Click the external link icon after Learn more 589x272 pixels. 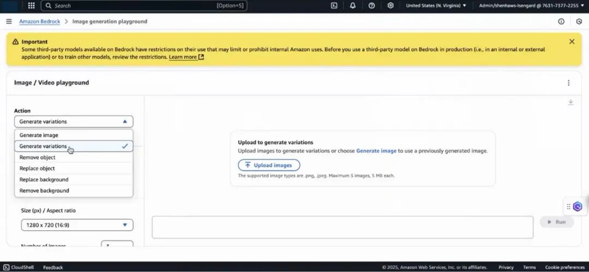(x=201, y=57)
